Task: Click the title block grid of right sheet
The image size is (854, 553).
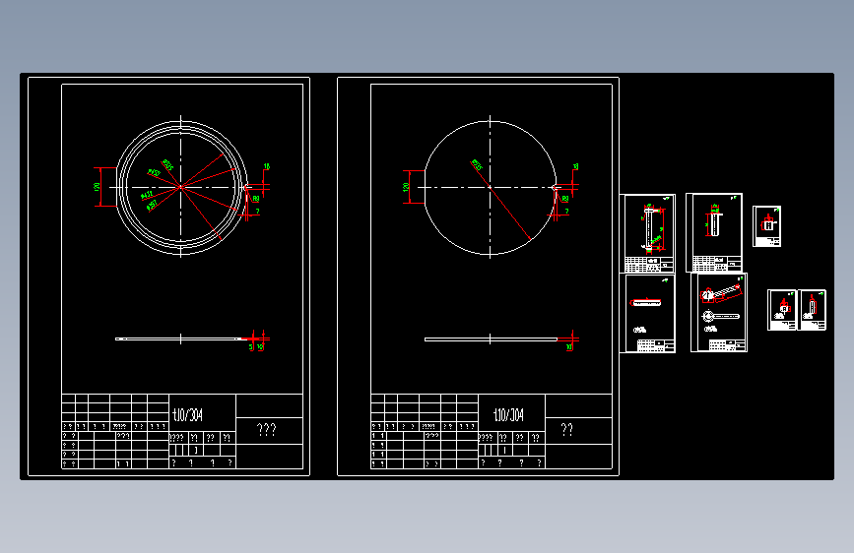Action: pyautogui.click(x=492, y=431)
